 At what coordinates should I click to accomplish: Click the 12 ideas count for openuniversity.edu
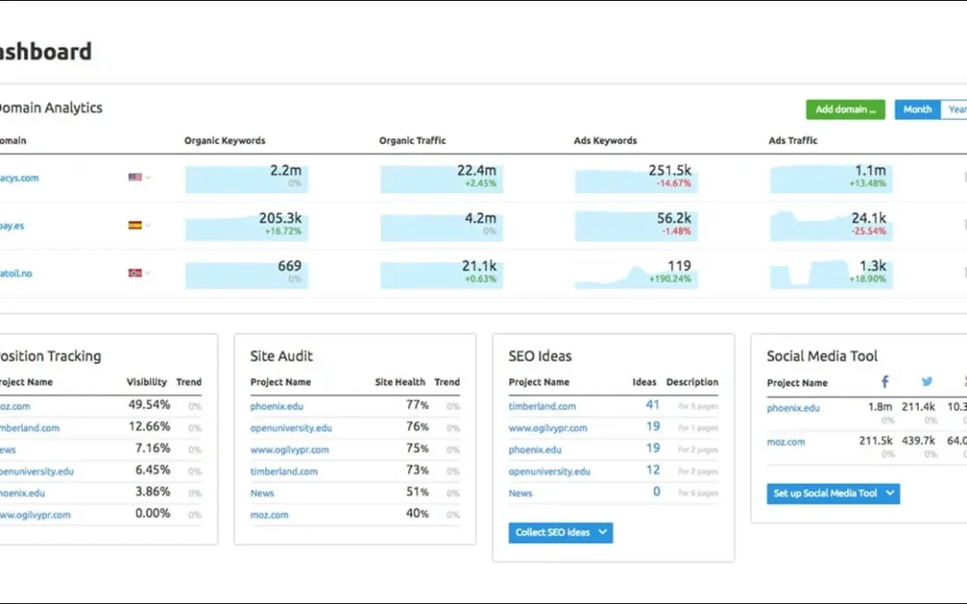[x=653, y=471]
